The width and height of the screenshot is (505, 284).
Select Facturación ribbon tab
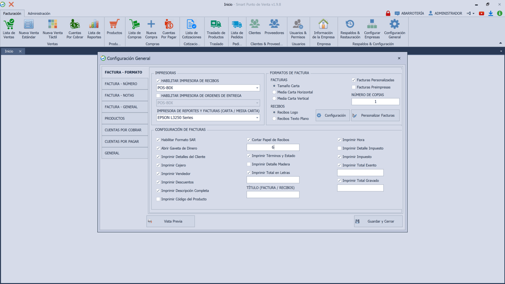pyautogui.click(x=12, y=13)
